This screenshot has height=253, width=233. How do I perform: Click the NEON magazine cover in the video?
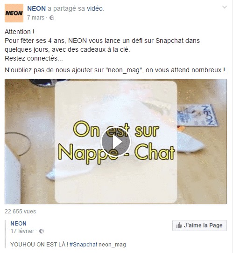[x=197, y=116]
